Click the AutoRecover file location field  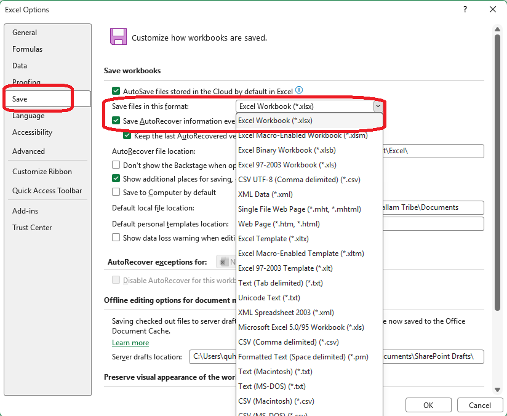pyautogui.click(x=433, y=151)
